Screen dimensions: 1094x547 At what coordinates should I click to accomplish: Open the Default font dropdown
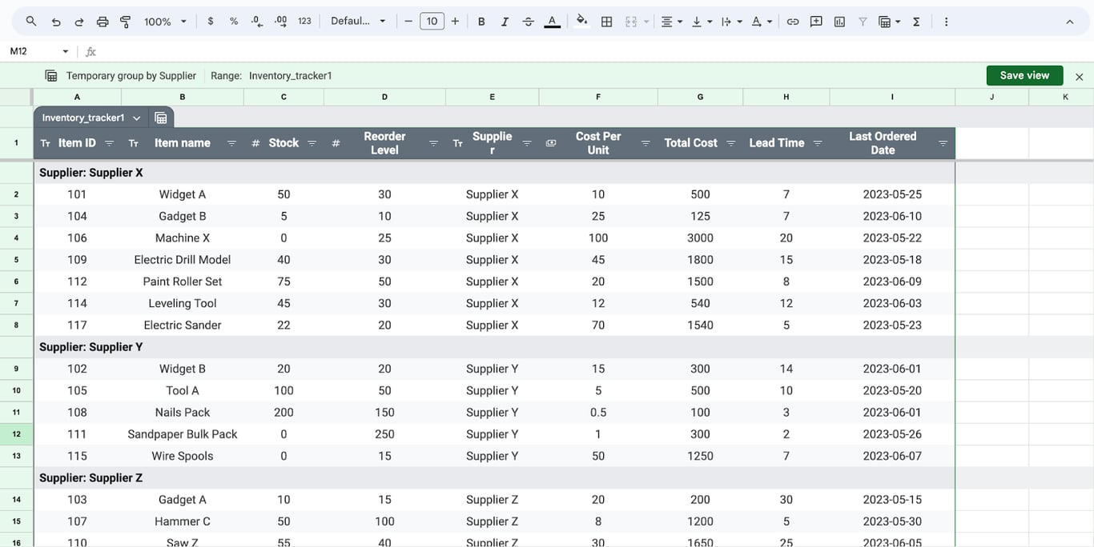(x=358, y=22)
